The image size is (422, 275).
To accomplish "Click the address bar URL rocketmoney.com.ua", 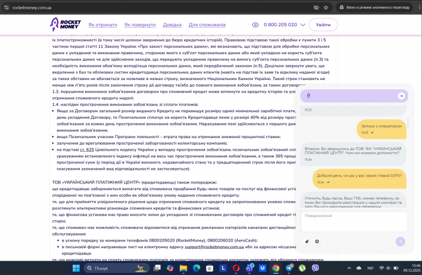I will (32, 8).
